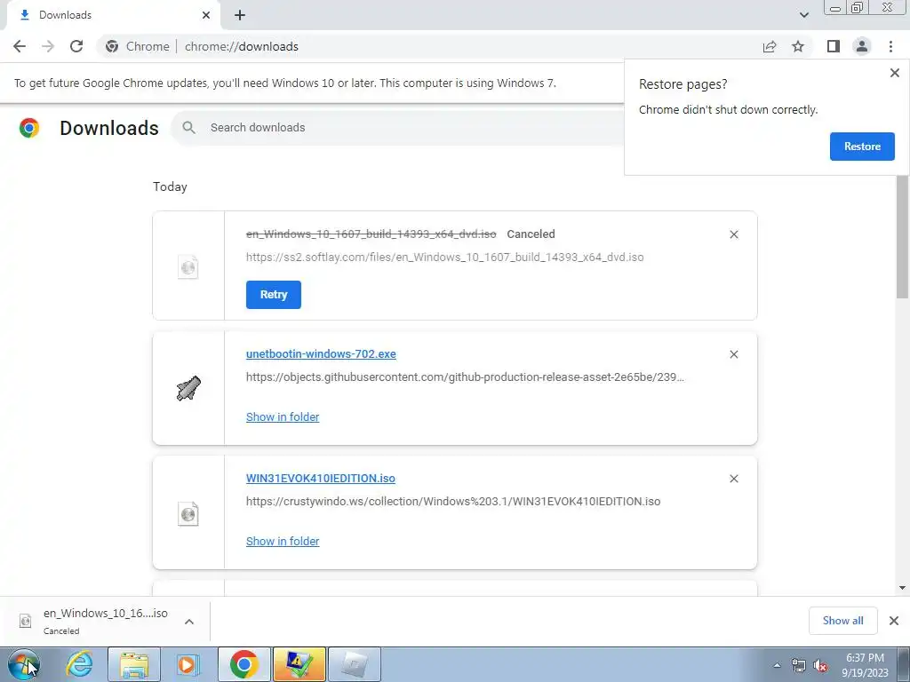Bookmark this tab with the star icon
The image size is (910, 682).
click(x=798, y=46)
